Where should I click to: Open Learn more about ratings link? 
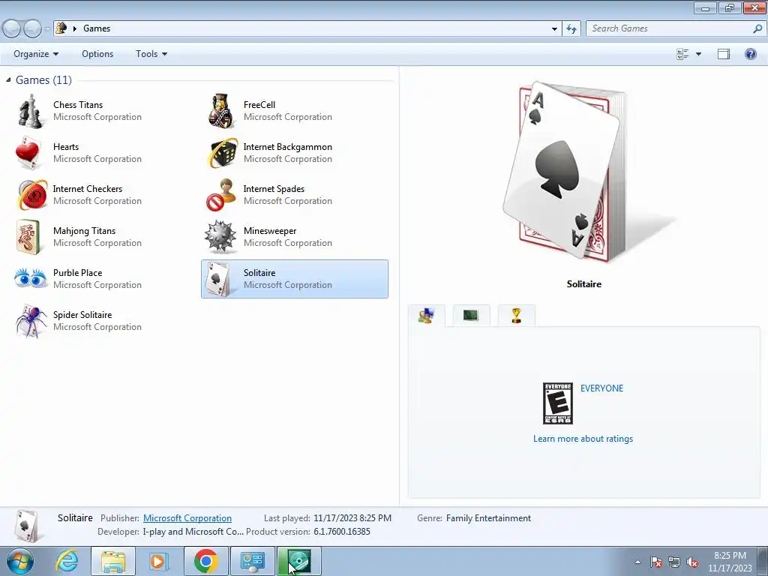pyautogui.click(x=583, y=439)
